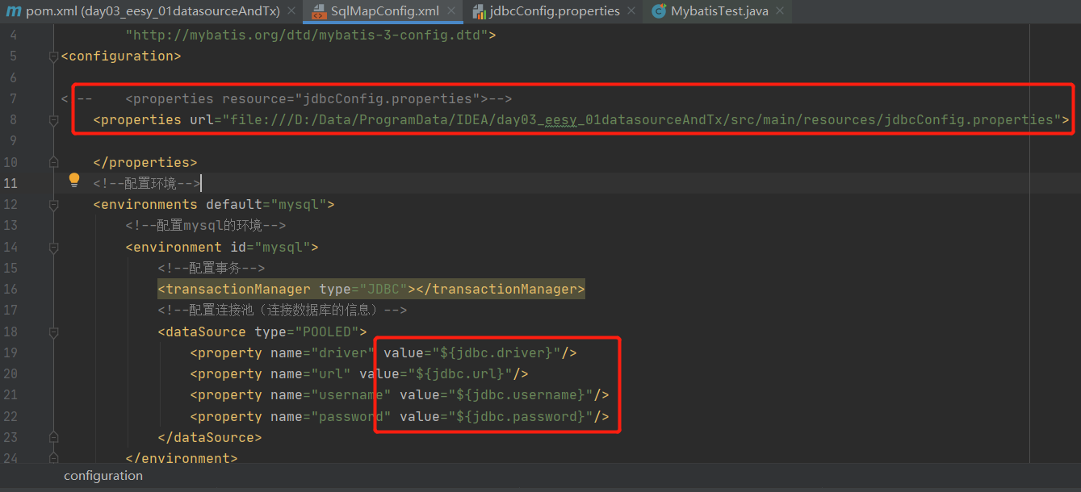Screen dimensions: 1081x492
Task: Close the MybatisTest.java editor tab
Action: tap(779, 12)
